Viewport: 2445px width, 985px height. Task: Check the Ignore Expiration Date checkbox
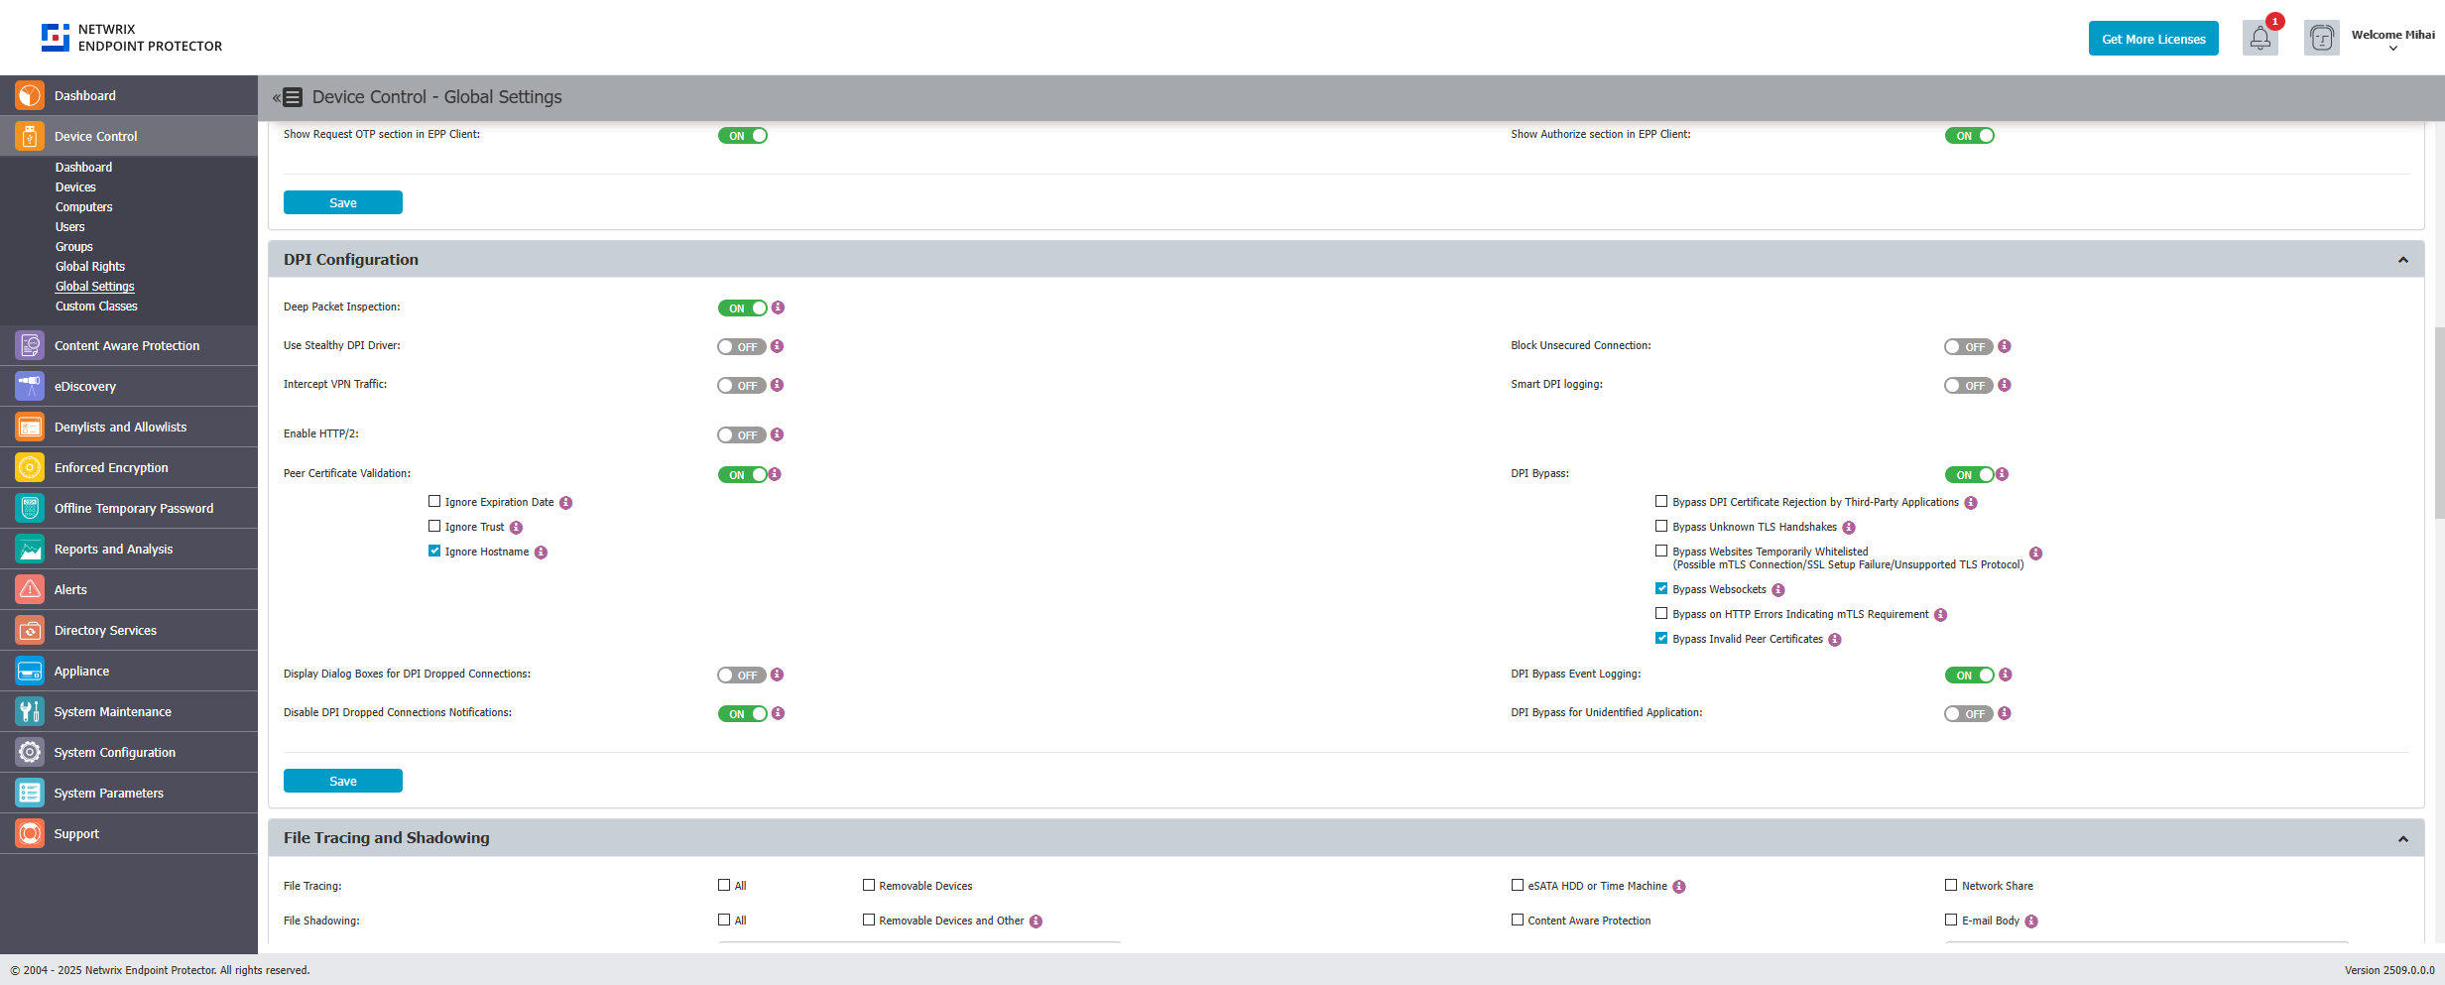tap(433, 501)
